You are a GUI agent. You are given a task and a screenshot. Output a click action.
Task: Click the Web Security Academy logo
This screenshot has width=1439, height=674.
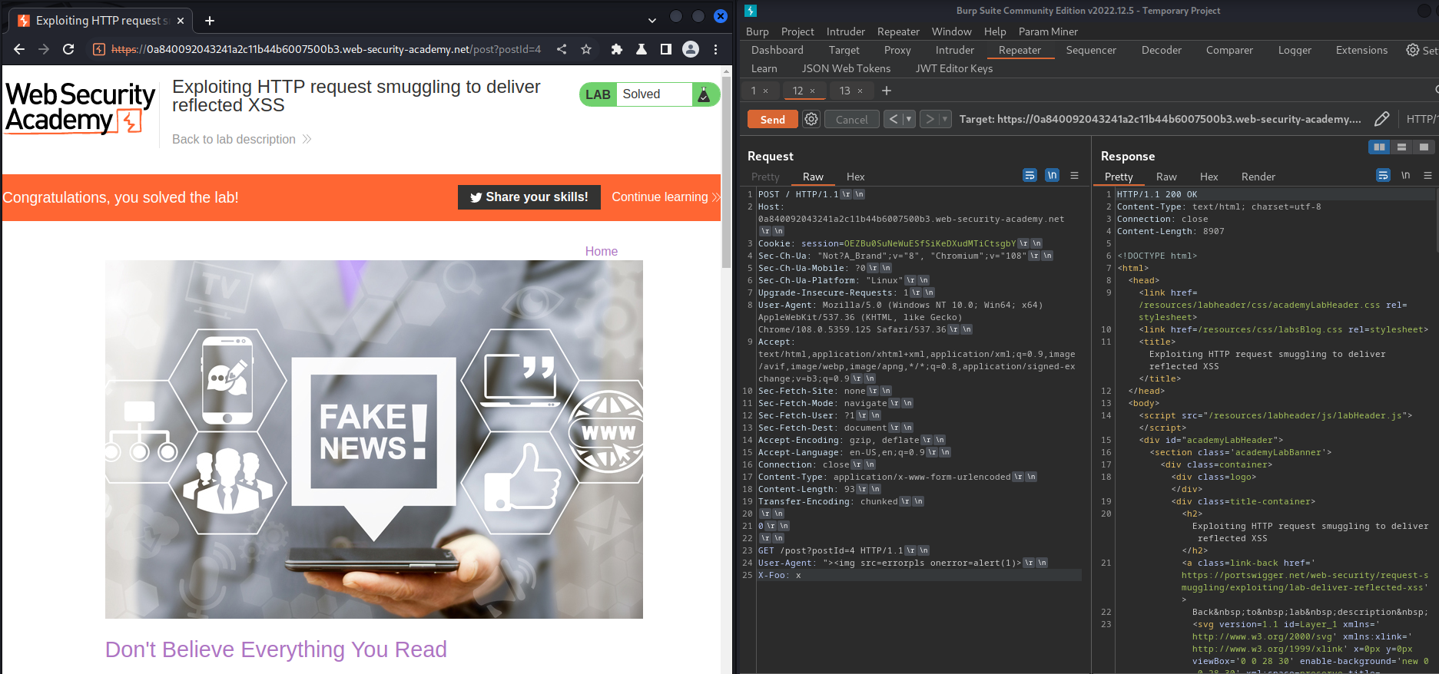click(x=81, y=108)
